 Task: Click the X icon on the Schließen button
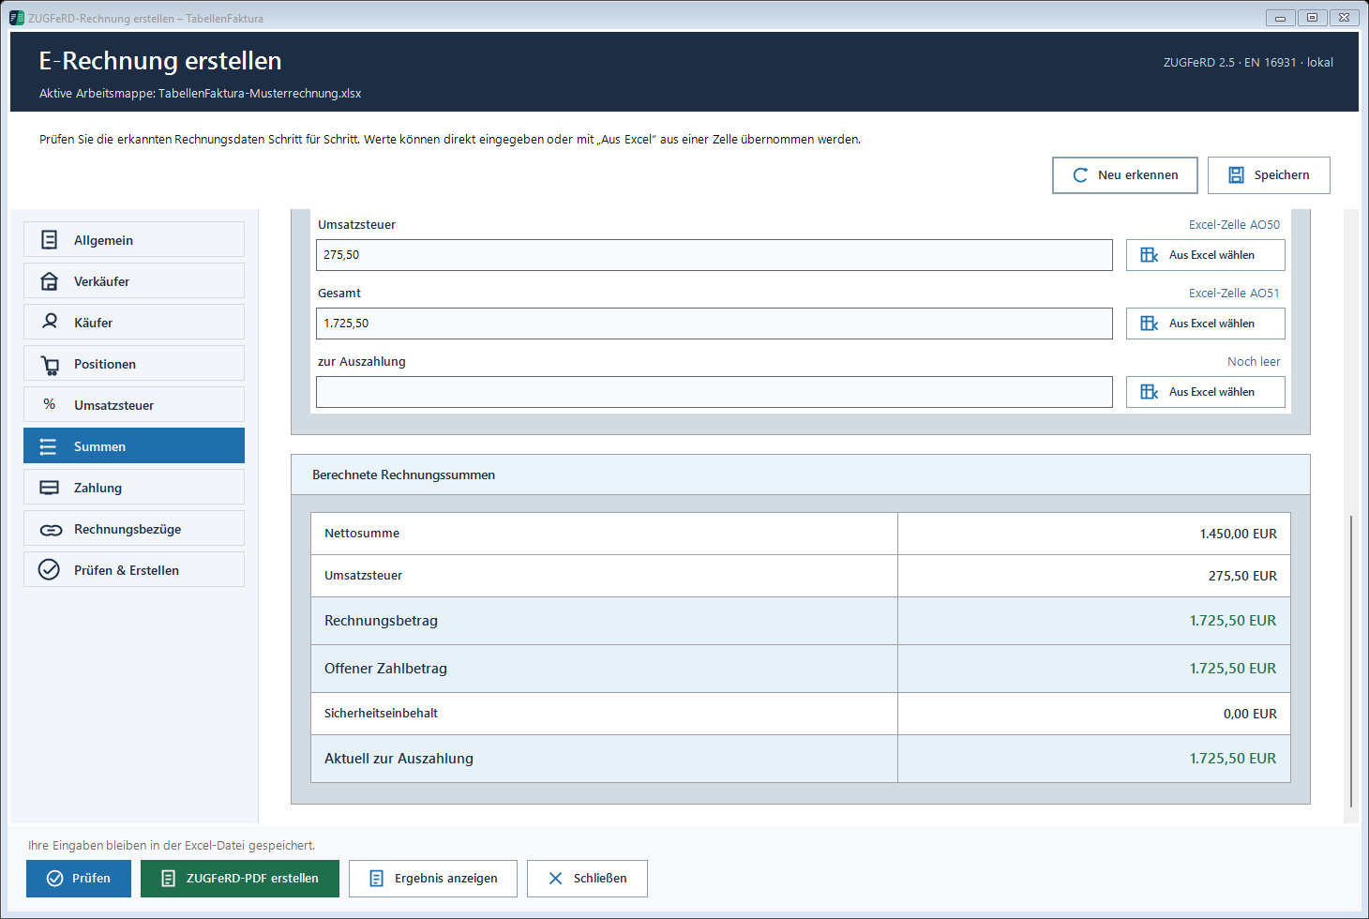click(x=555, y=879)
